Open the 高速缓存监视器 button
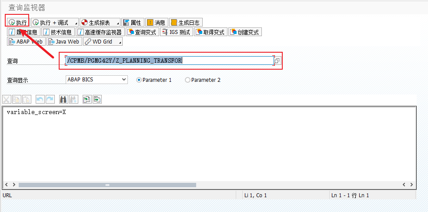 pyautogui.click(x=100, y=32)
